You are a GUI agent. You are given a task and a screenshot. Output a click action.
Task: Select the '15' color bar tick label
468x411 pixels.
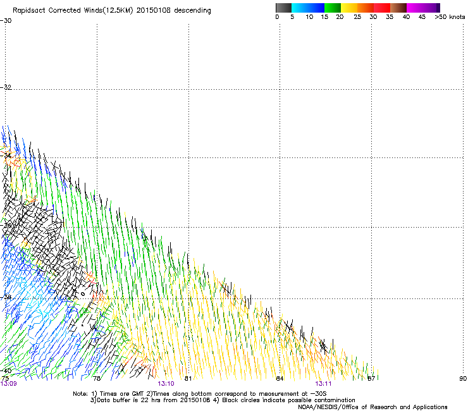(x=324, y=17)
